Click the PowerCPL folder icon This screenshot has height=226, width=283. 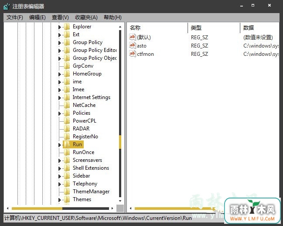(67, 121)
